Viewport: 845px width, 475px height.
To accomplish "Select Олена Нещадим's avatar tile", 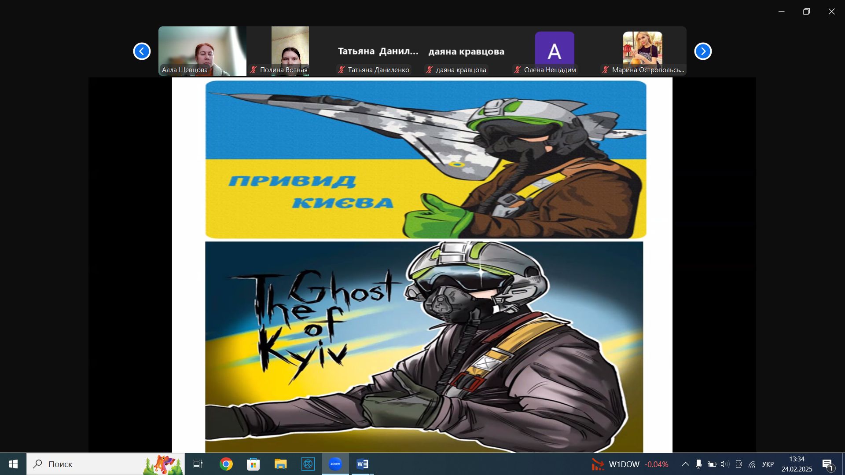I will point(555,51).
